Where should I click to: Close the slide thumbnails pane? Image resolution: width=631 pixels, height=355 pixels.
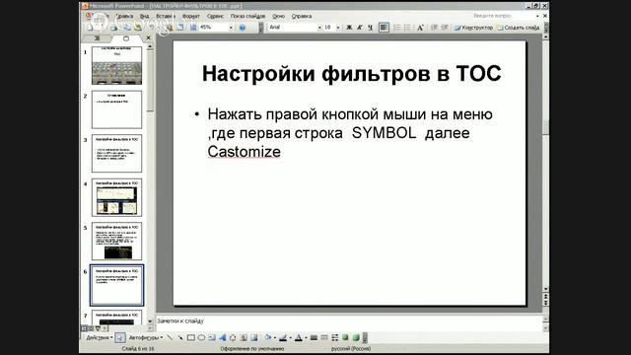pyautogui.click(x=148, y=37)
